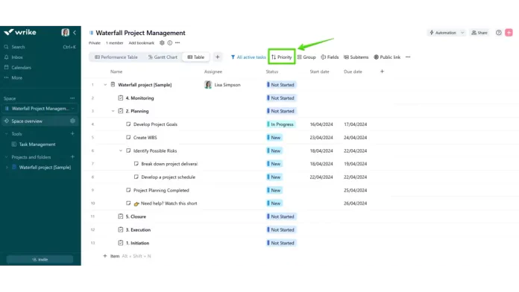Image resolution: width=519 pixels, height=292 pixels.
Task: Open More in the sidebar
Action: (16, 77)
